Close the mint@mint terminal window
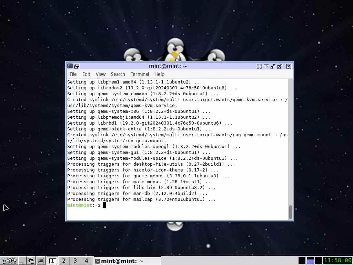 289,66
